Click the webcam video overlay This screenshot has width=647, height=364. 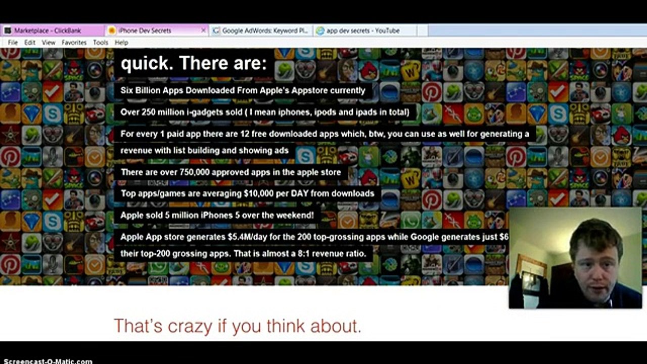click(x=576, y=258)
